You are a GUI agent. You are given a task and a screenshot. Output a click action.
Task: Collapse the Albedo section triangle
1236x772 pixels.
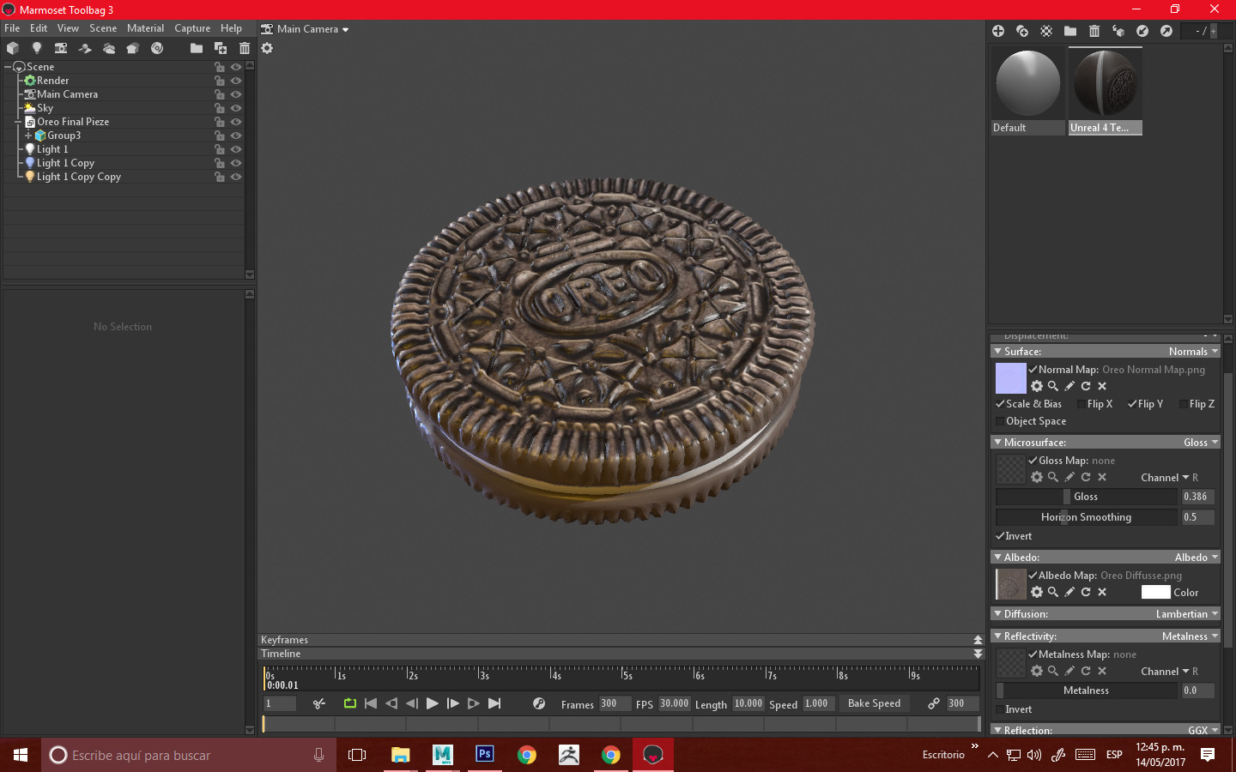(x=997, y=558)
